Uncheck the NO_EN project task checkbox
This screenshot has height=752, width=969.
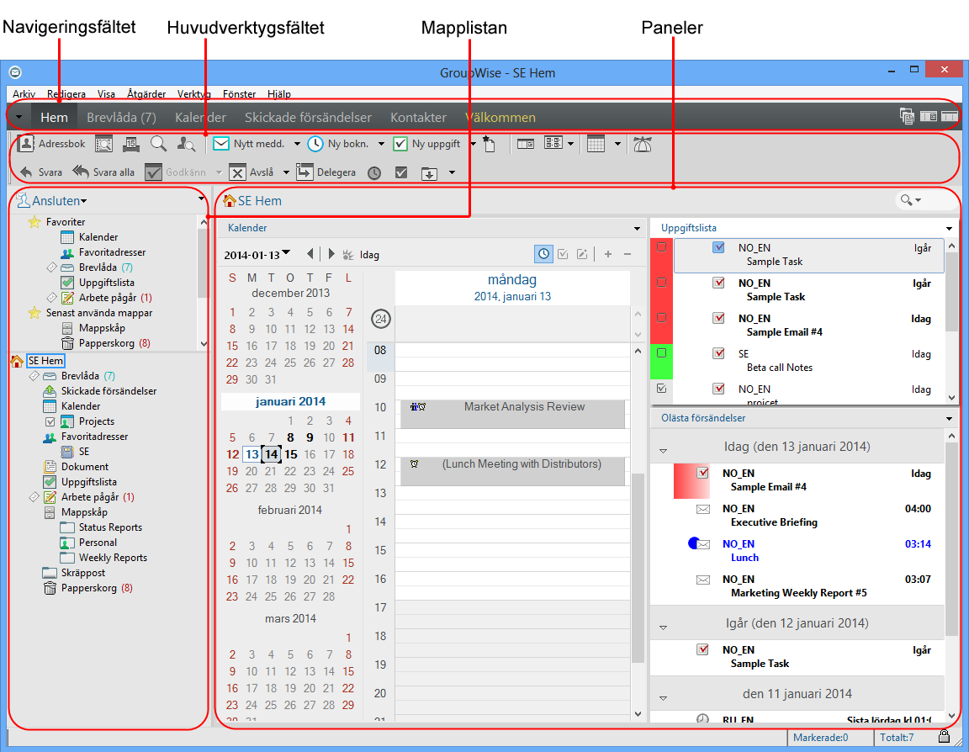661,389
